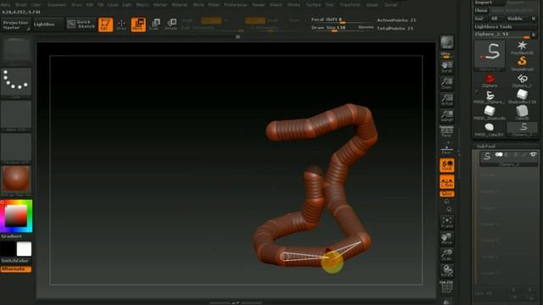The height and width of the screenshot is (305, 543).
Task: Click the Rotate view icon in right shelf
Action: pyautogui.click(x=447, y=271)
